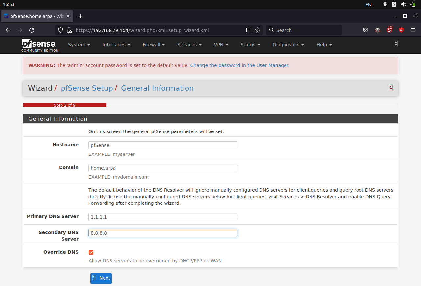
Task: Click the Bluetooth status icon
Action: [394, 4]
